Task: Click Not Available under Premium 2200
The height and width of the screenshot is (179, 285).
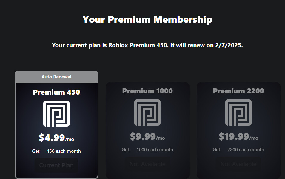Action: (238, 164)
